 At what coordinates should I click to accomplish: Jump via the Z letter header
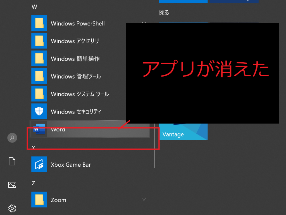(34, 183)
